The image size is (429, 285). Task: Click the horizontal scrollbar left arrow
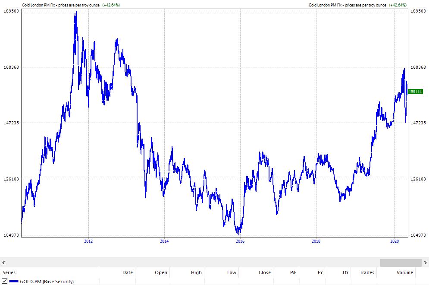(3, 263)
